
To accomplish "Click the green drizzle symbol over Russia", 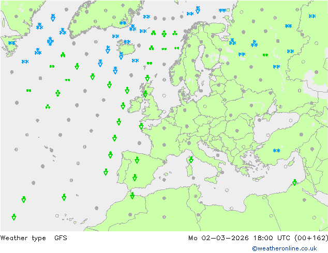I will coord(265,55).
